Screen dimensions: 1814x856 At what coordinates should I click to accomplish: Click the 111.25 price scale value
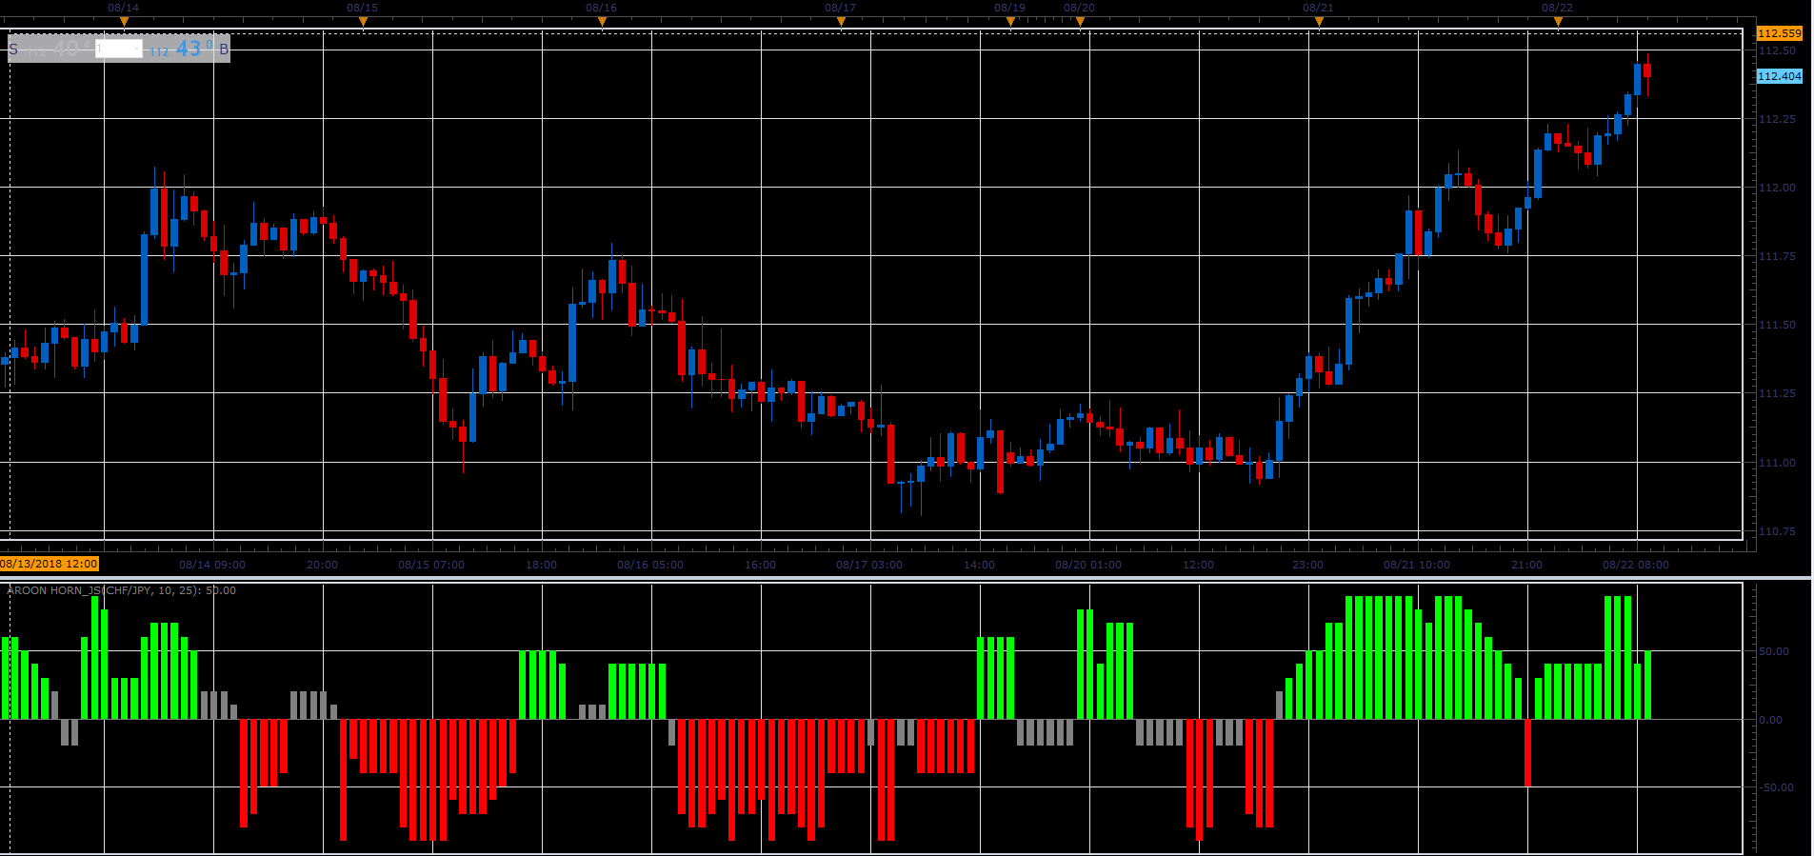tap(1777, 393)
